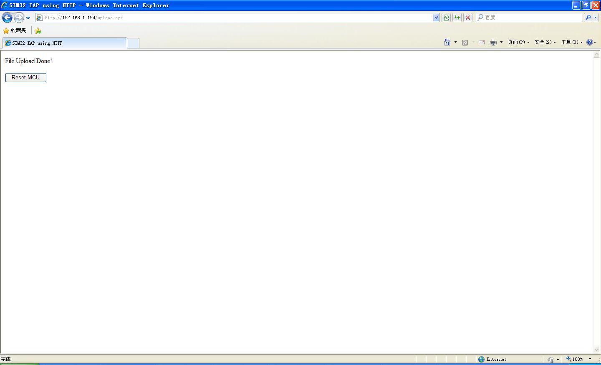The width and height of the screenshot is (601, 365).
Task: Minimize the Internet Explorer window
Action: [x=576, y=5]
